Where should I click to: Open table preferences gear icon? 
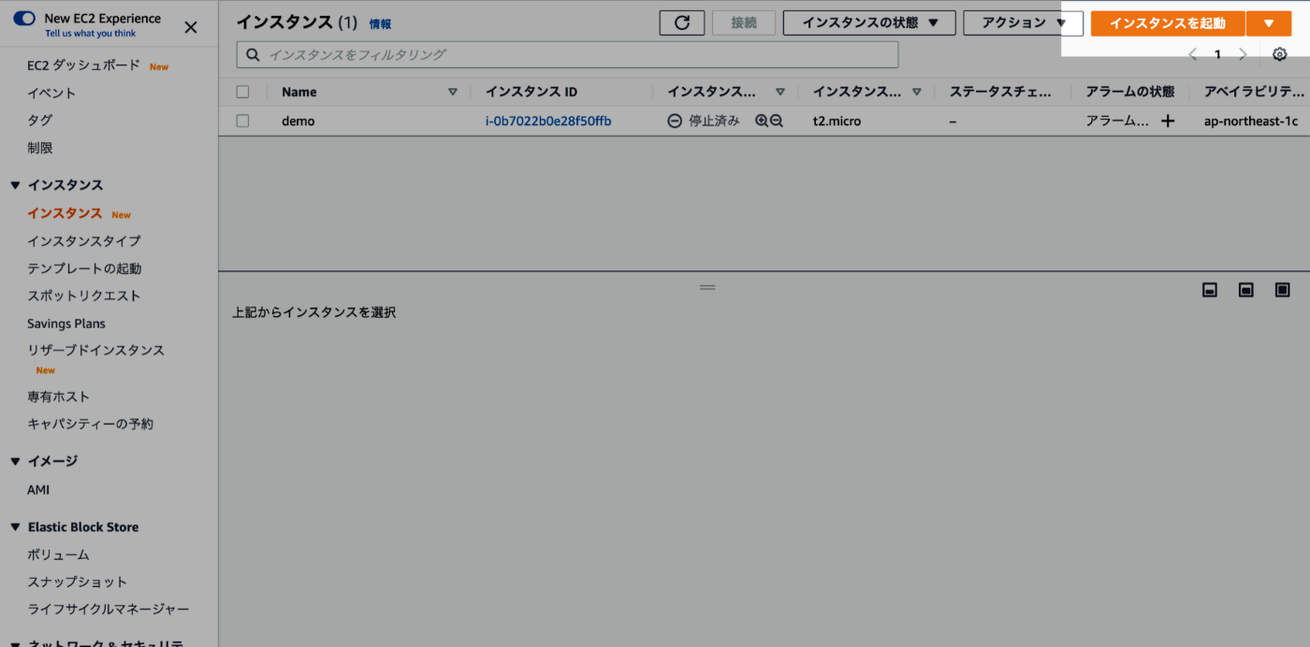click(1280, 54)
